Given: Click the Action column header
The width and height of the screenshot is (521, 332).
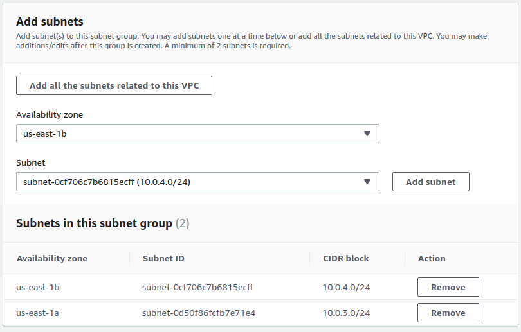Looking at the screenshot, I should pos(432,258).
